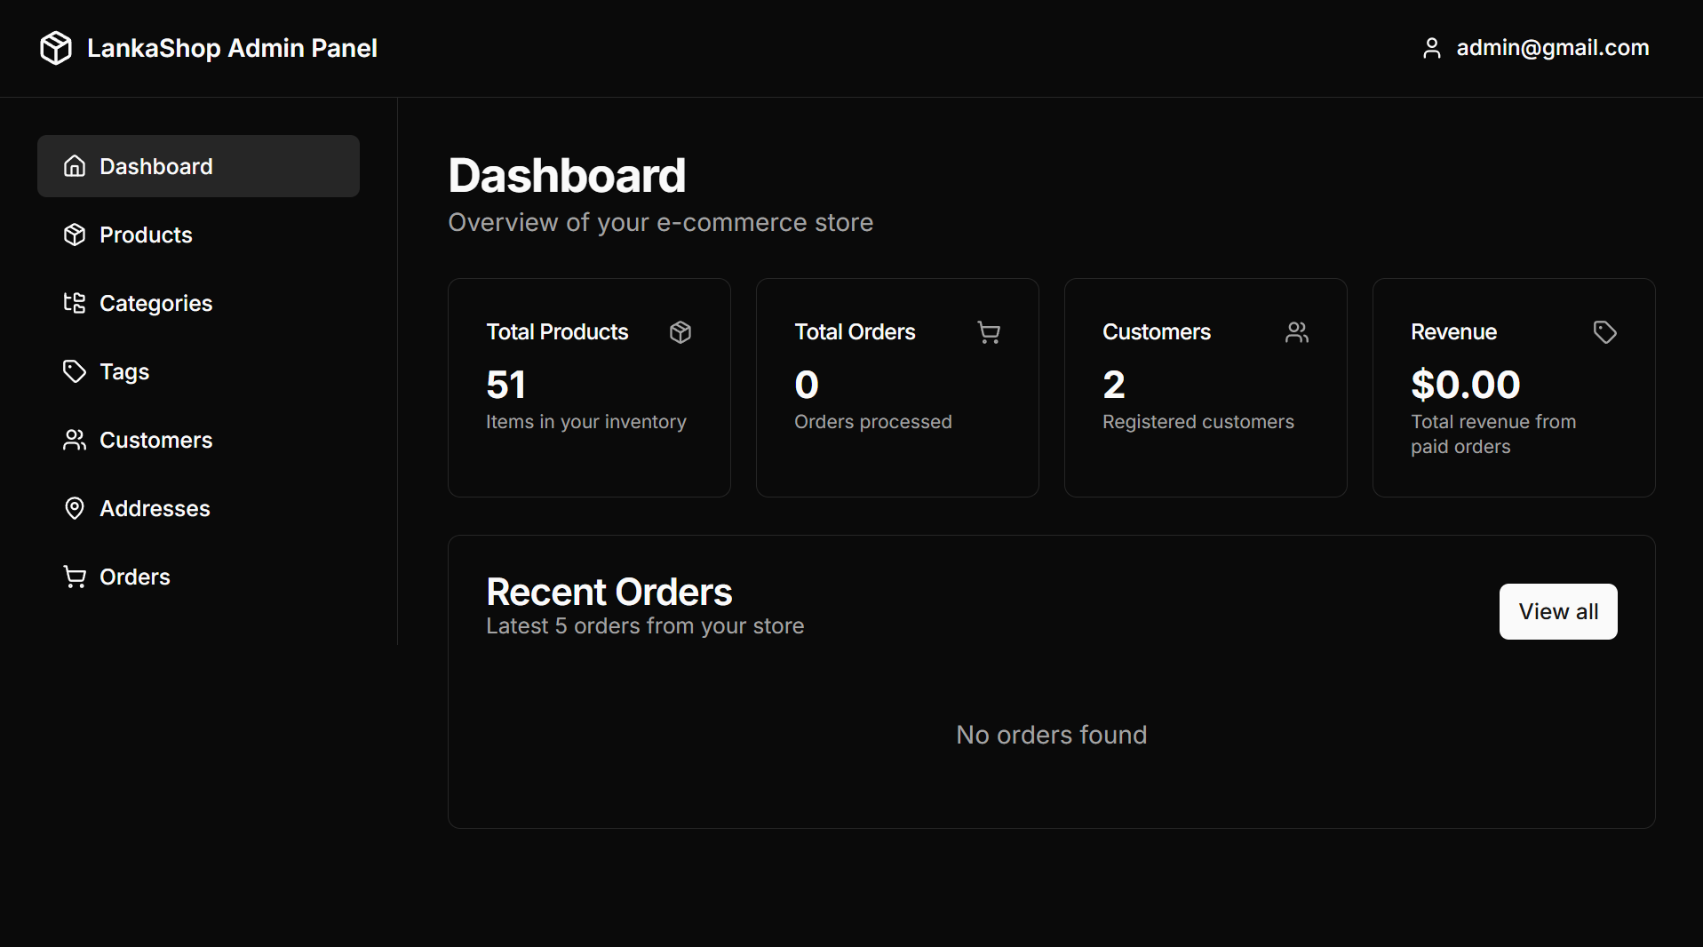This screenshot has width=1703, height=947.
Task: Click the people icon on Customers card
Action: (x=1297, y=332)
